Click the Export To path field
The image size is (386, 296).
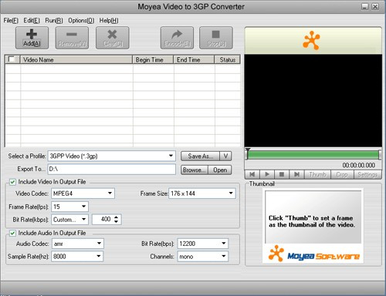point(112,170)
